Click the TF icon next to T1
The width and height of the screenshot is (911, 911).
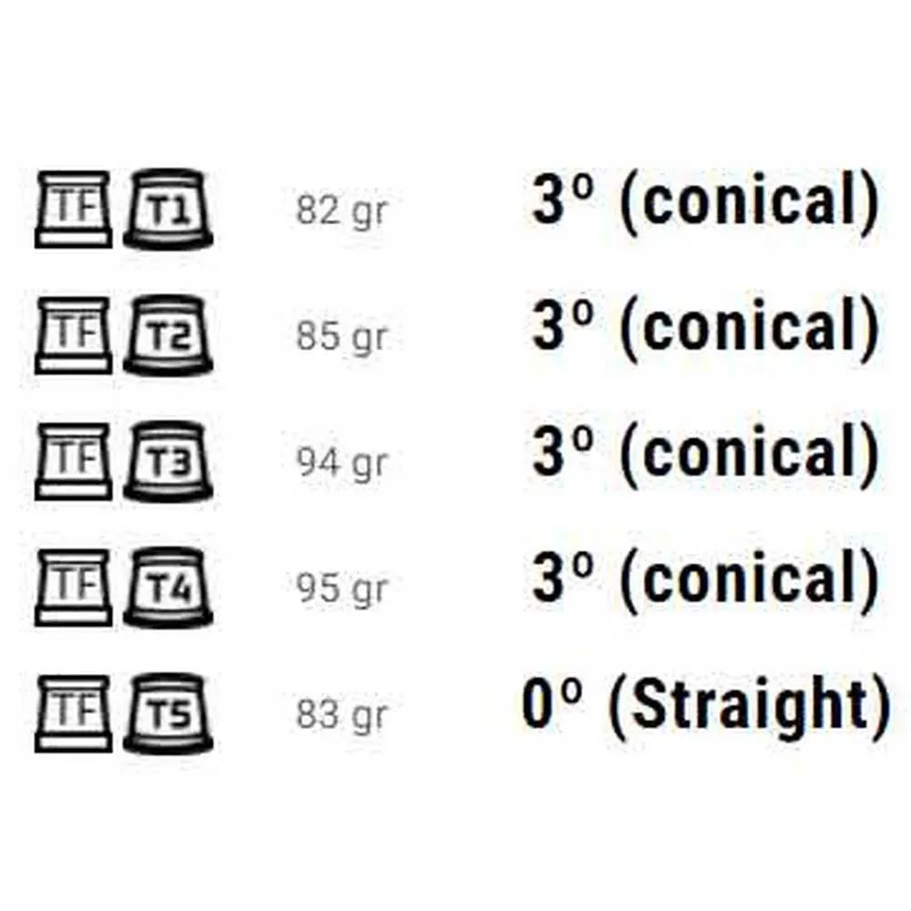click(x=74, y=209)
